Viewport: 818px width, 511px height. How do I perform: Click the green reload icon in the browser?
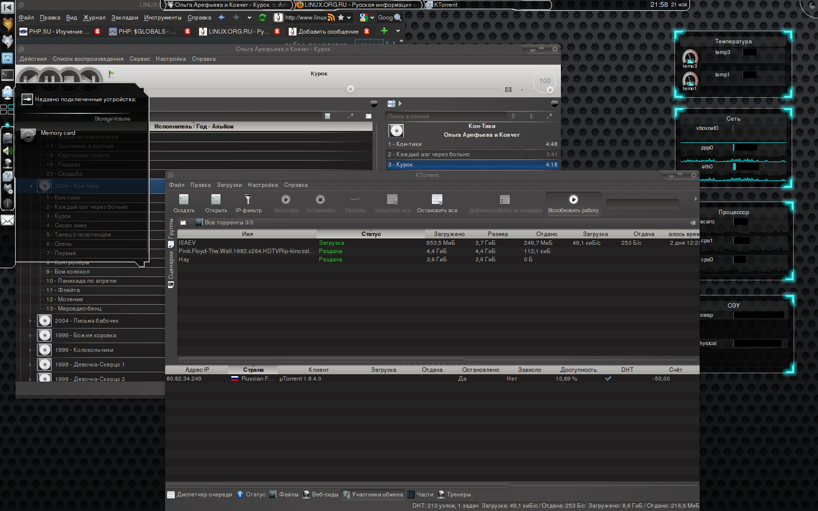[262, 18]
